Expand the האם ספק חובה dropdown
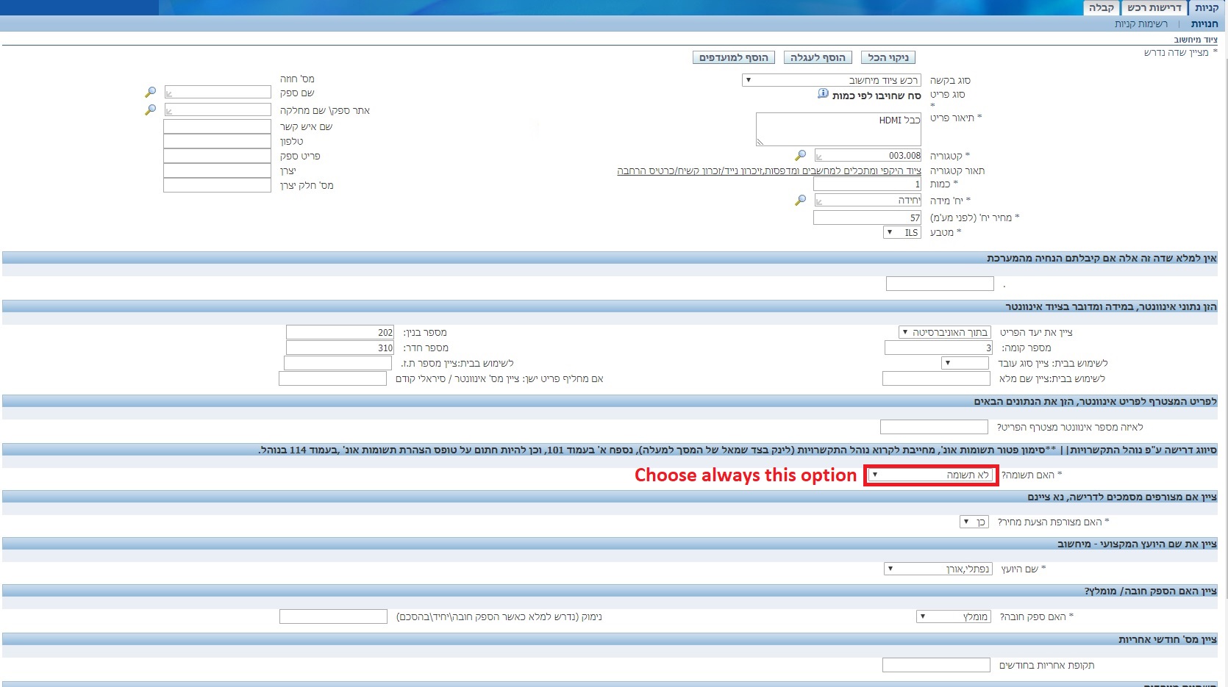This screenshot has height=687, width=1228. click(x=954, y=616)
